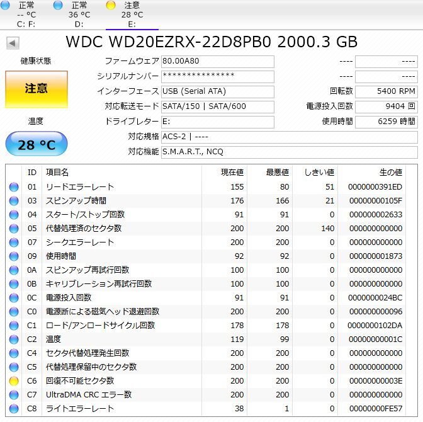This screenshot has height=422, width=423.
Task: Click the drive letter field E:
Action: click(218, 122)
